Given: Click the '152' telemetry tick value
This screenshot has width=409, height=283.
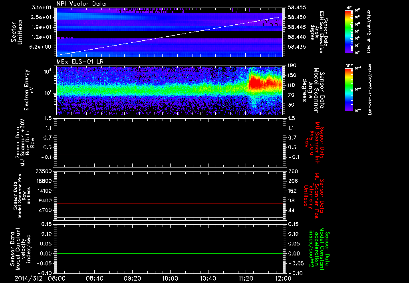Looking at the screenshot, I should [x=293, y=191].
